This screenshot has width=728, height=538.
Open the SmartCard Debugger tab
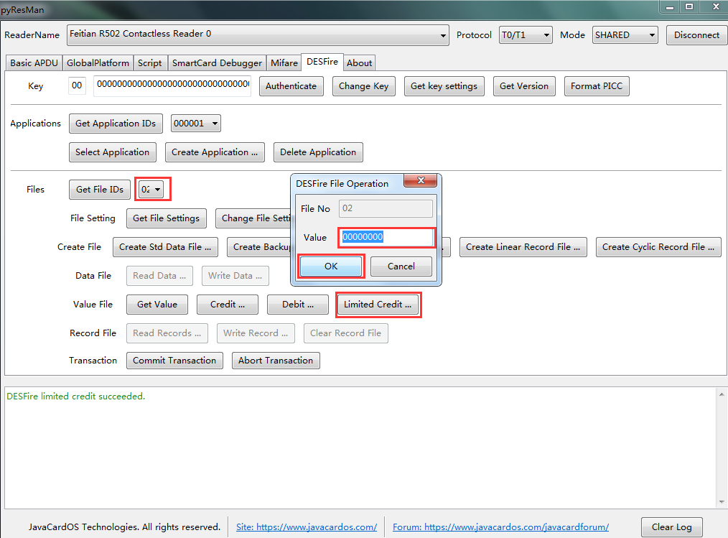tap(217, 62)
